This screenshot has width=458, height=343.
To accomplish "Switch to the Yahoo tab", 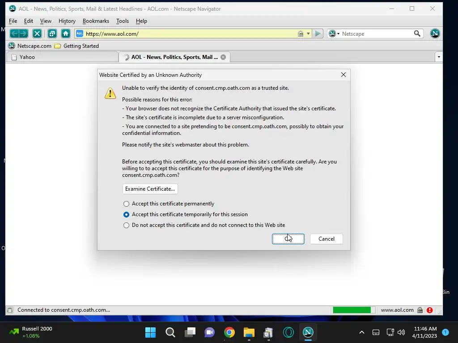I will pyautogui.click(x=62, y=57).
